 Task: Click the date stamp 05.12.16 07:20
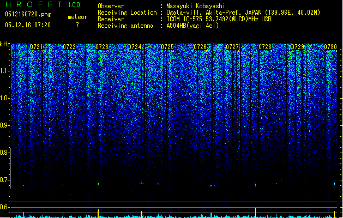[28, 25]
